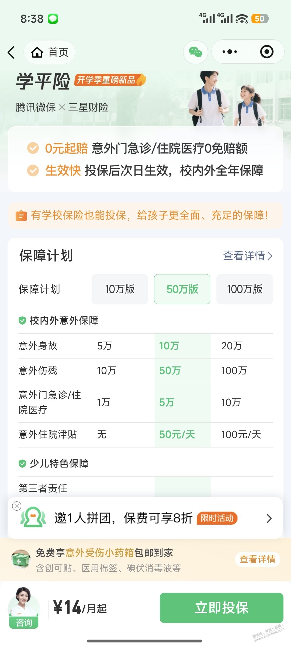Tap the 1万 medical coverage value
This screenshot has width=291, height=647.
pyautogui.click(x=103, y=402)
